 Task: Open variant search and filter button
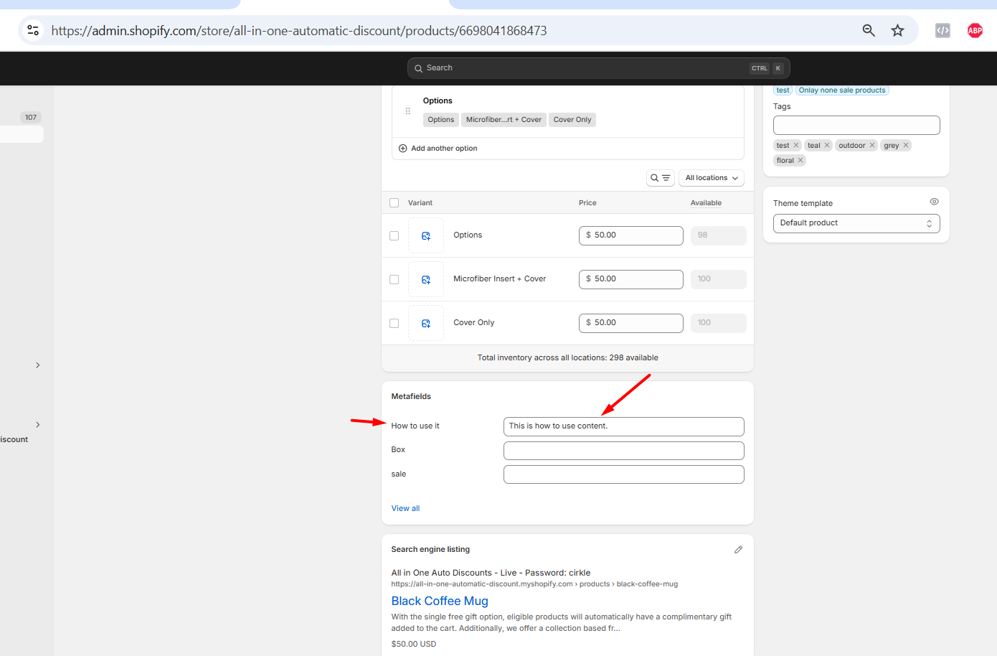tap(661, 178)
